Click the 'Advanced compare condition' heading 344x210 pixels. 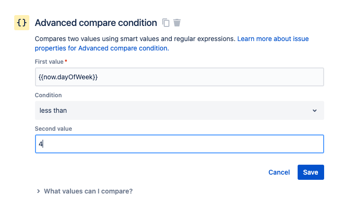96,23
